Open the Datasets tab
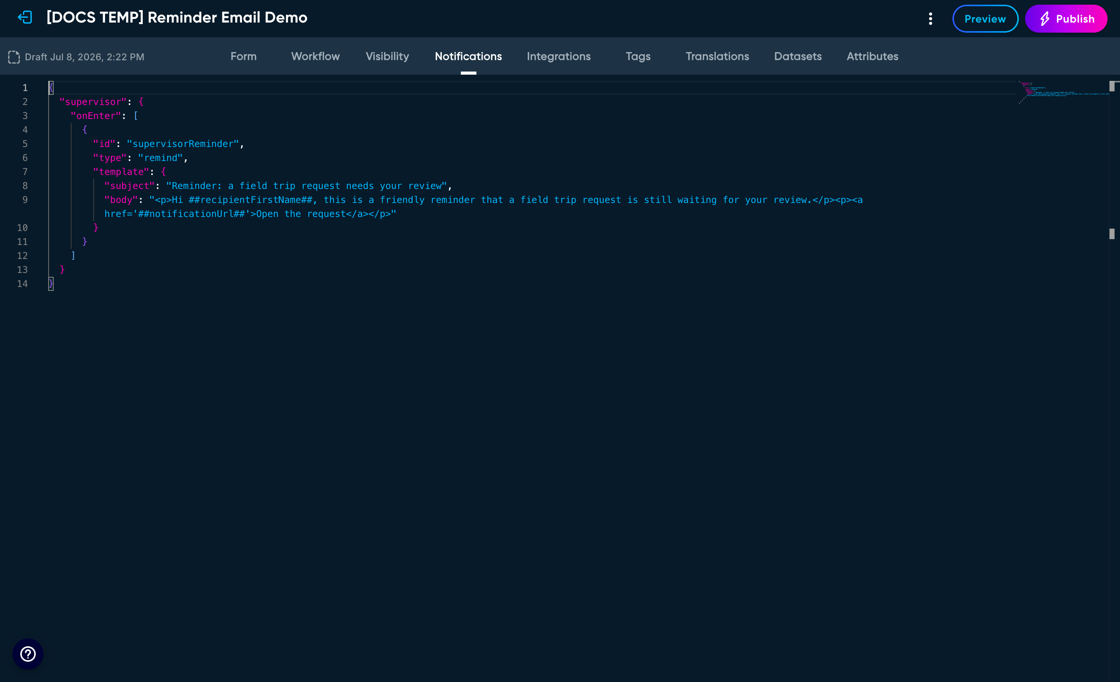 click(x=798, y=56)
